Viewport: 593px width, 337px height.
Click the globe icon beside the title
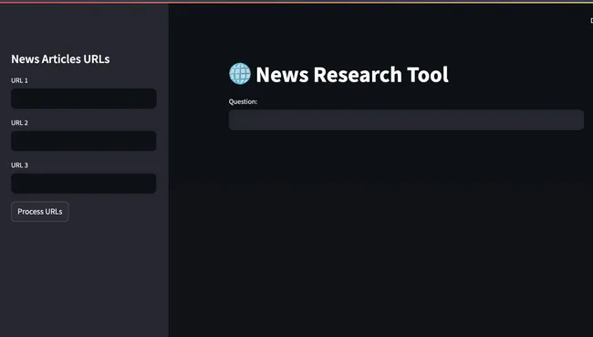point(240,74)
